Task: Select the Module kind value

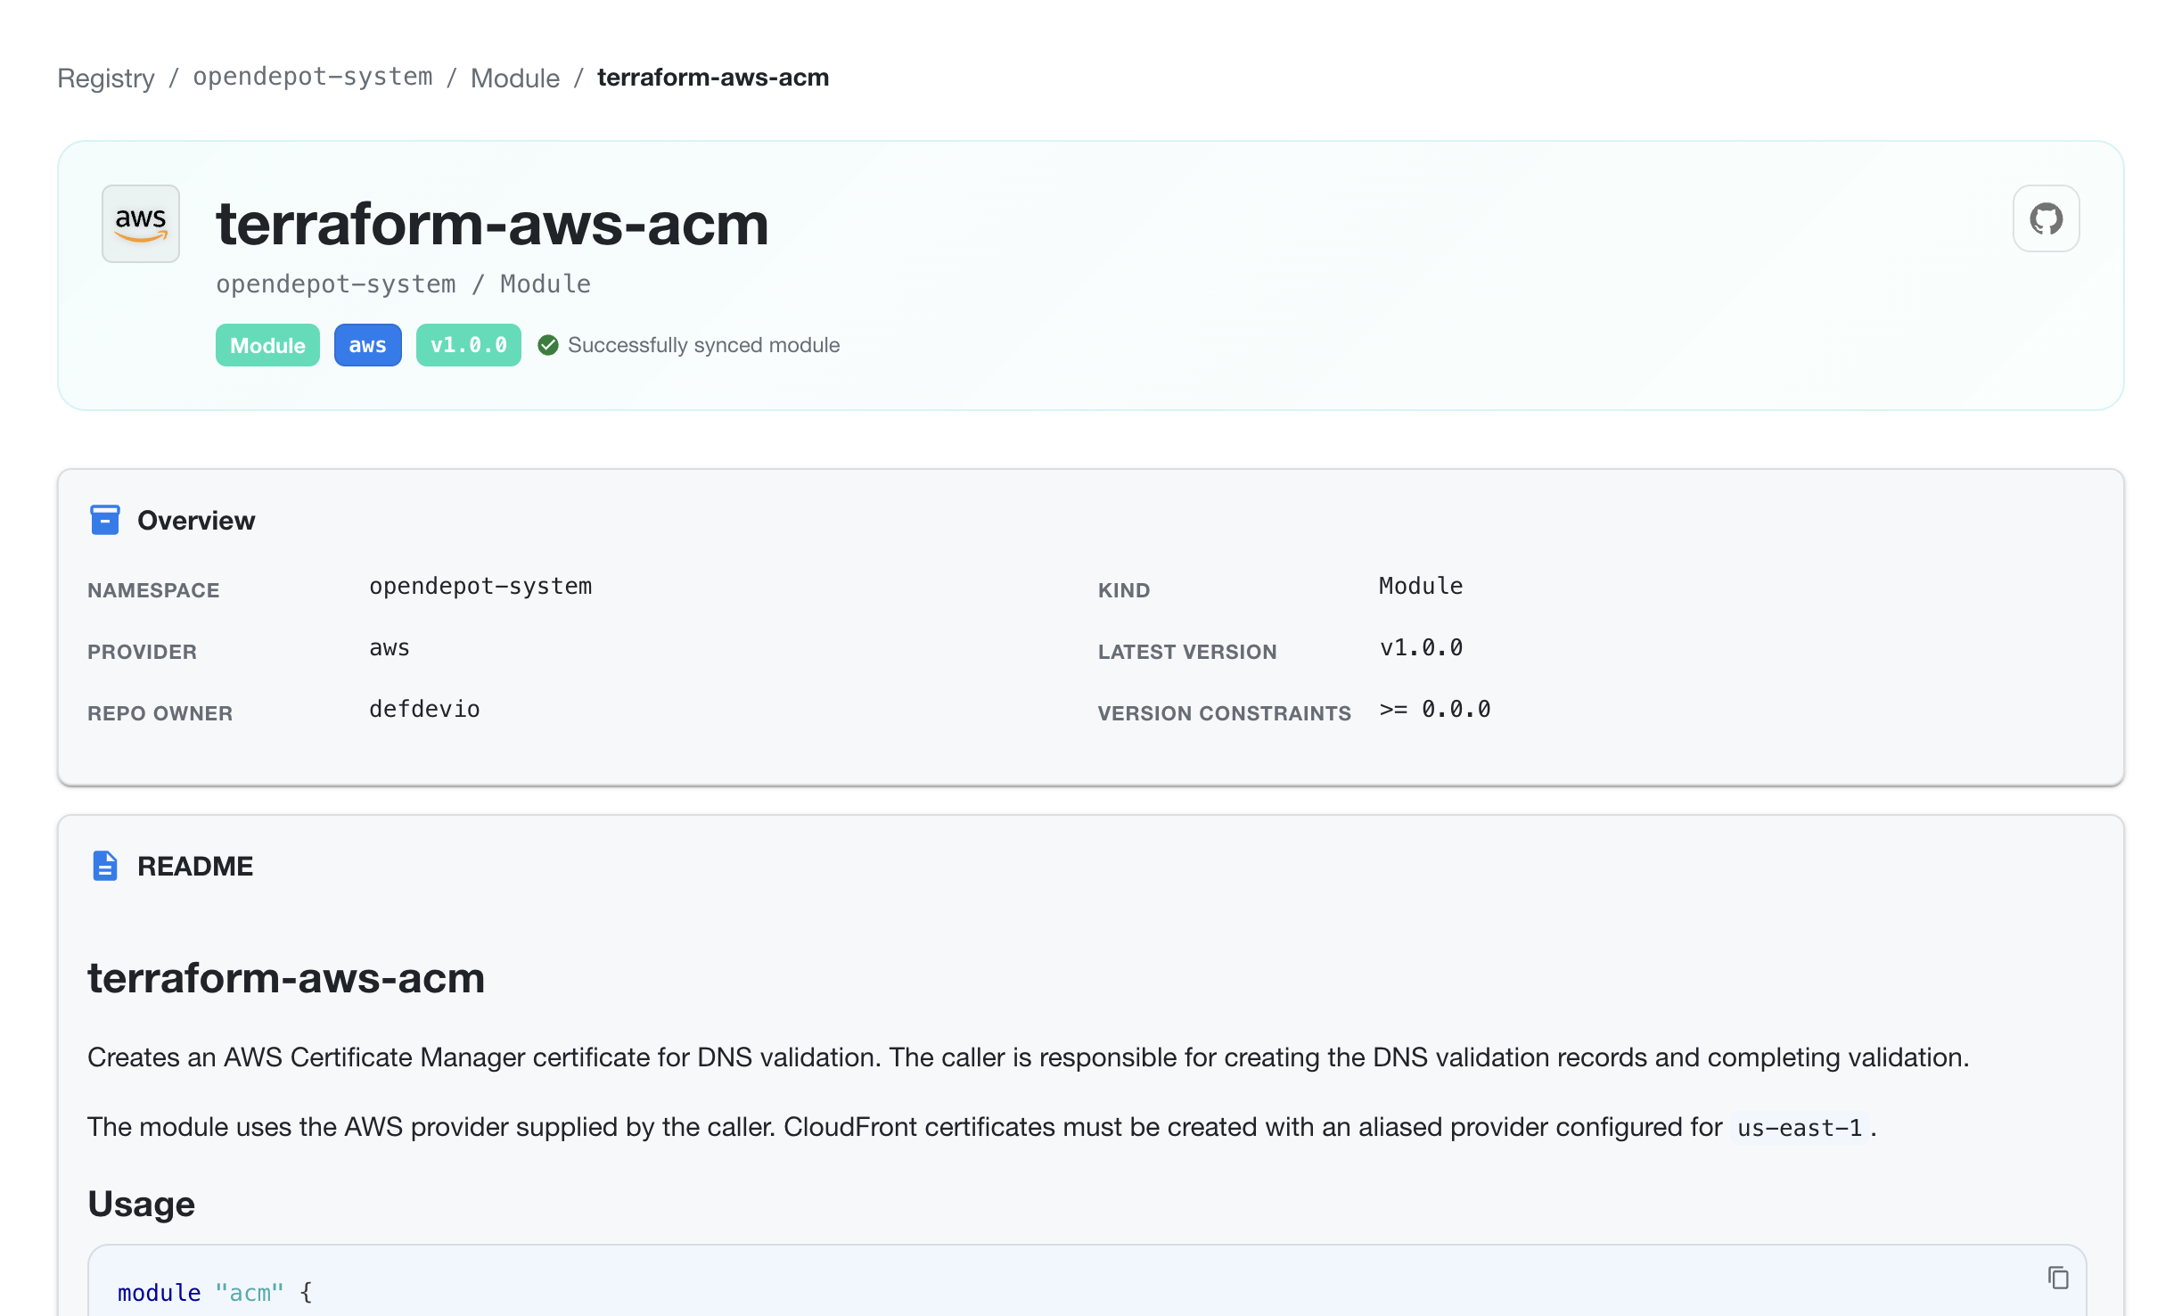Action: 1421,586
